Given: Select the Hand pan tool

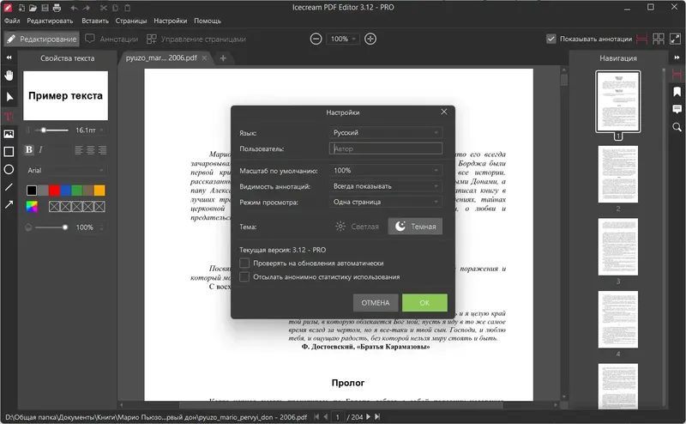Looking at the screenshot, I should pyautogui.click(x=9, y=76).
